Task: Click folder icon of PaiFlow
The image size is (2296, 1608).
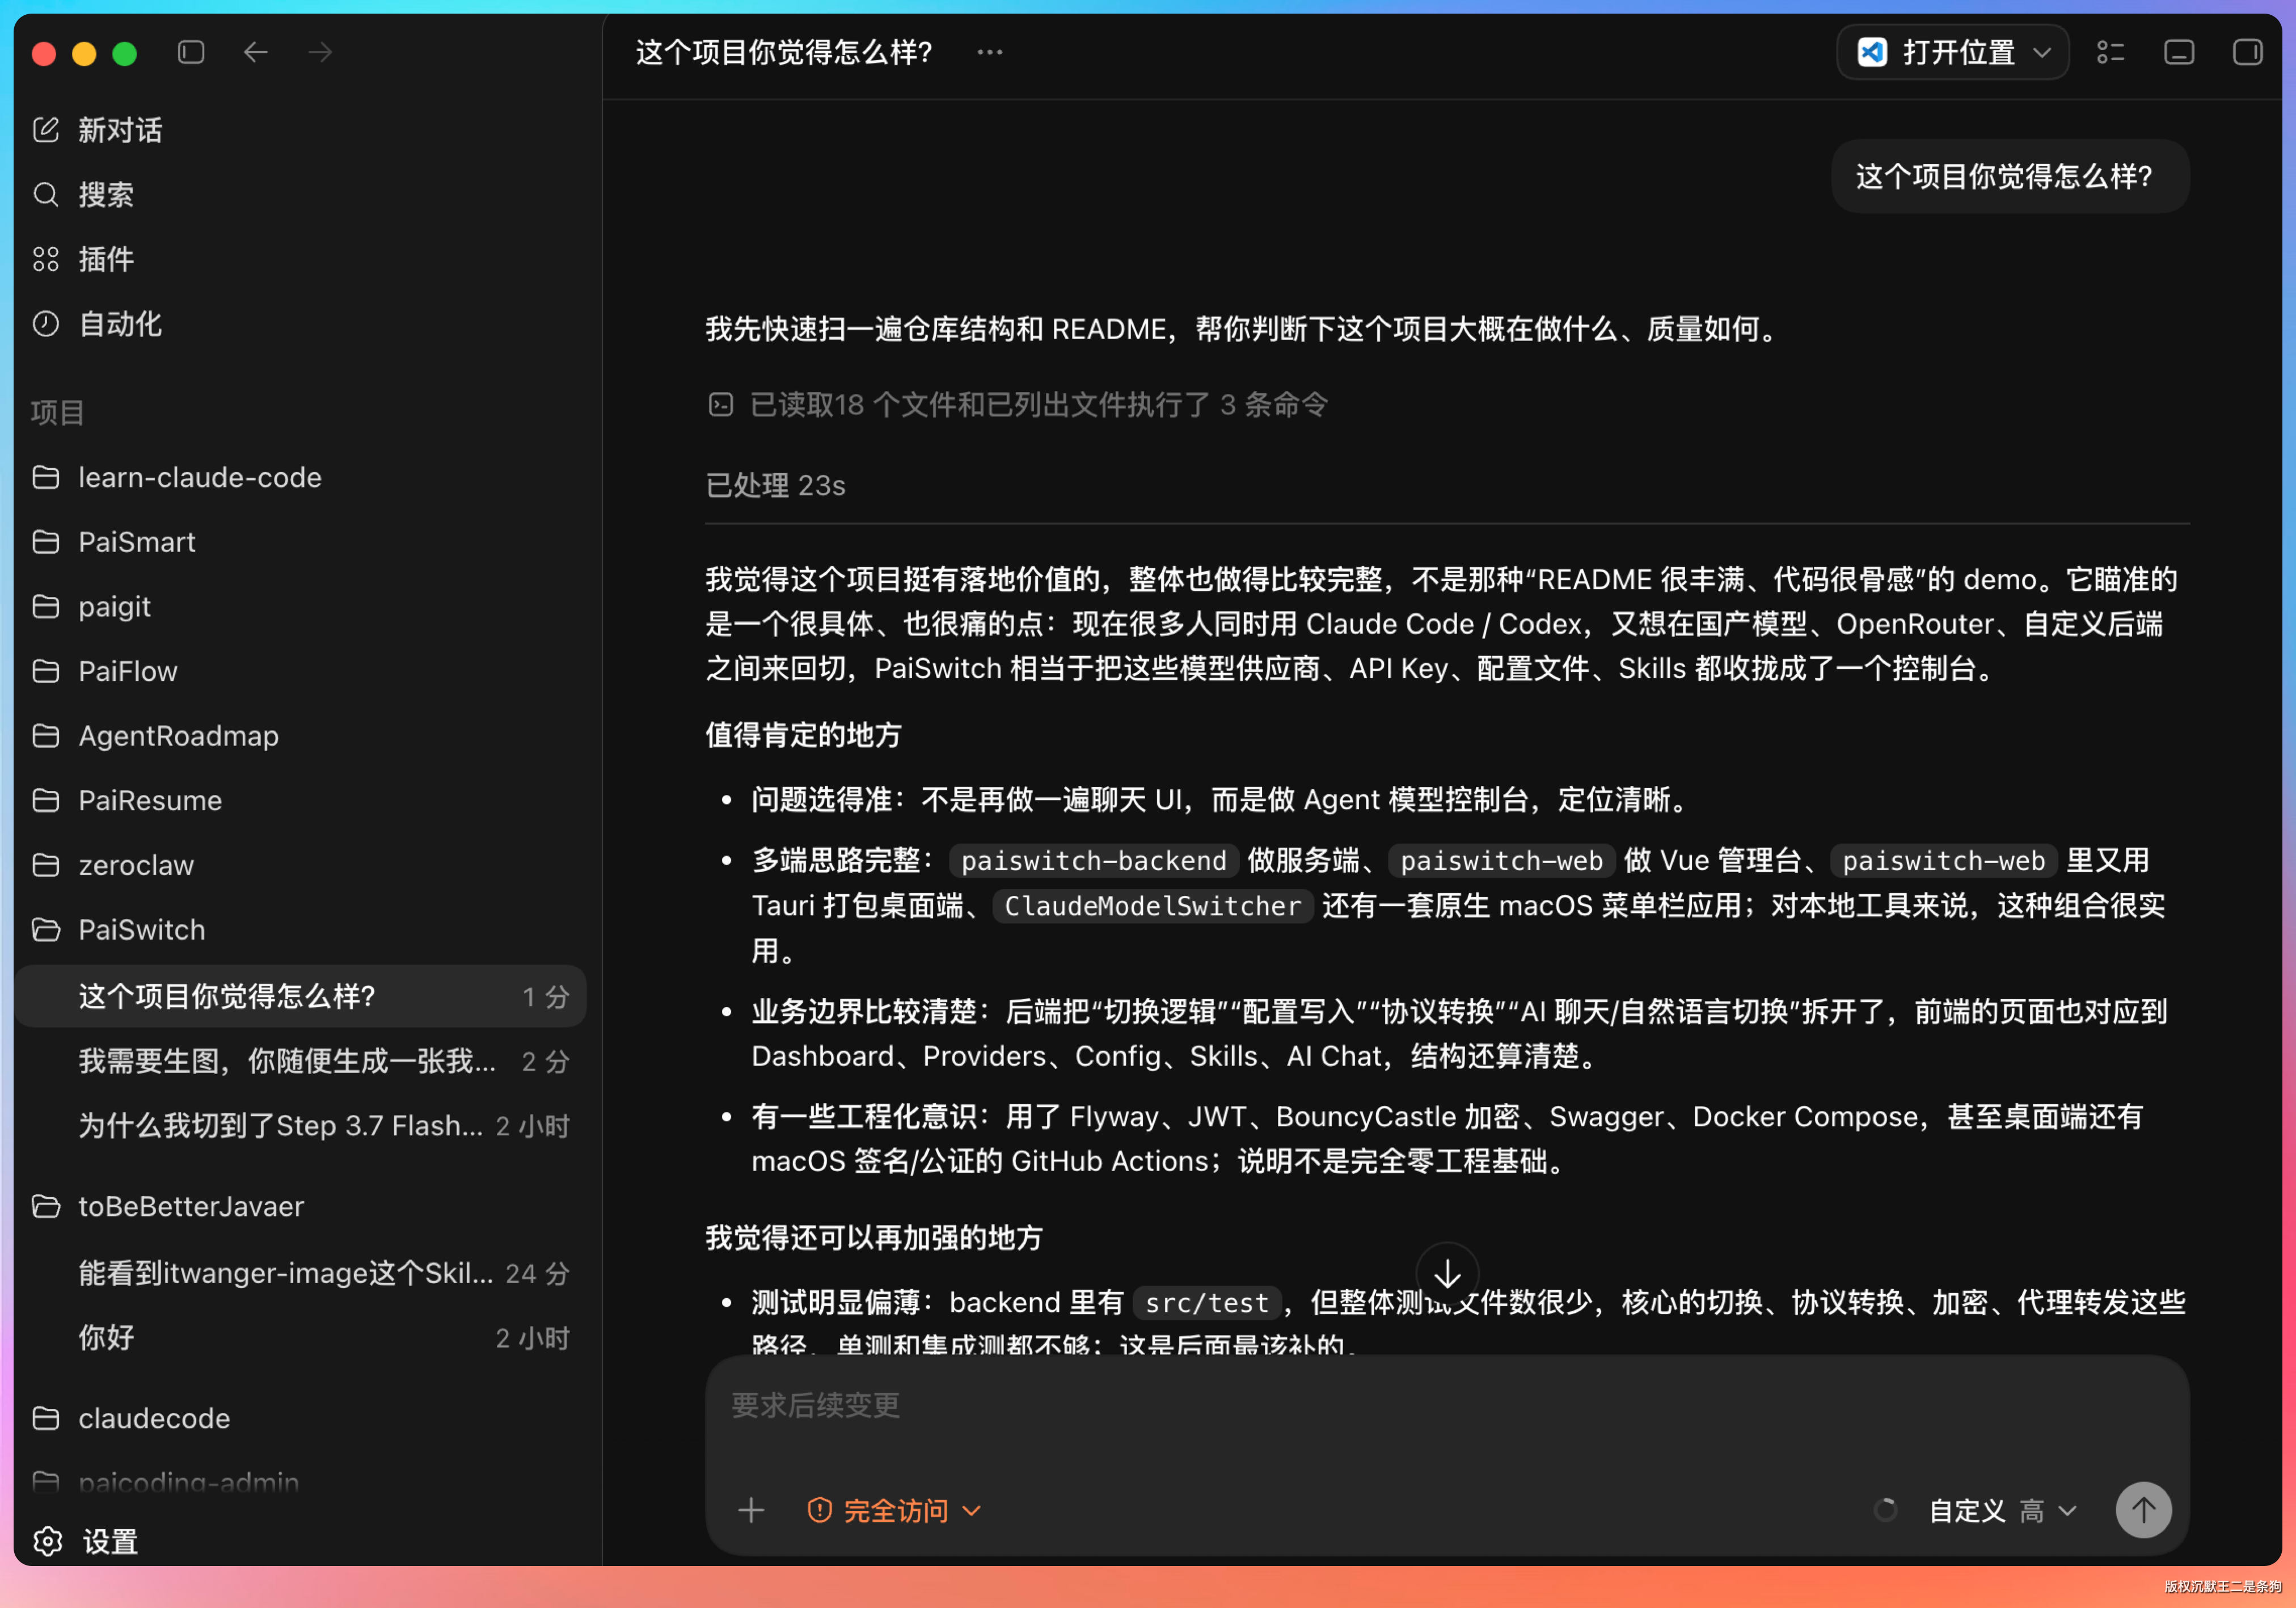Action: (46, 671)
